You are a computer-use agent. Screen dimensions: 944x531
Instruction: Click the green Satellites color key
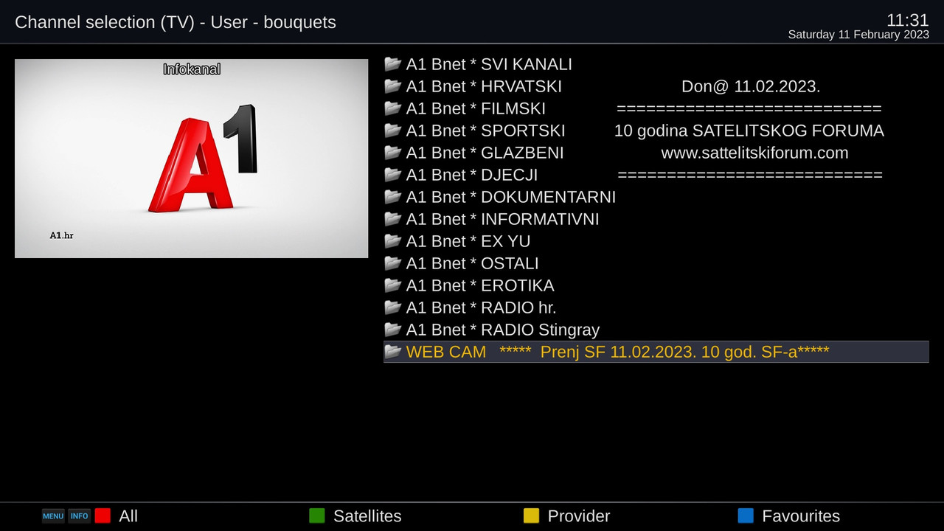click(316, 516)
